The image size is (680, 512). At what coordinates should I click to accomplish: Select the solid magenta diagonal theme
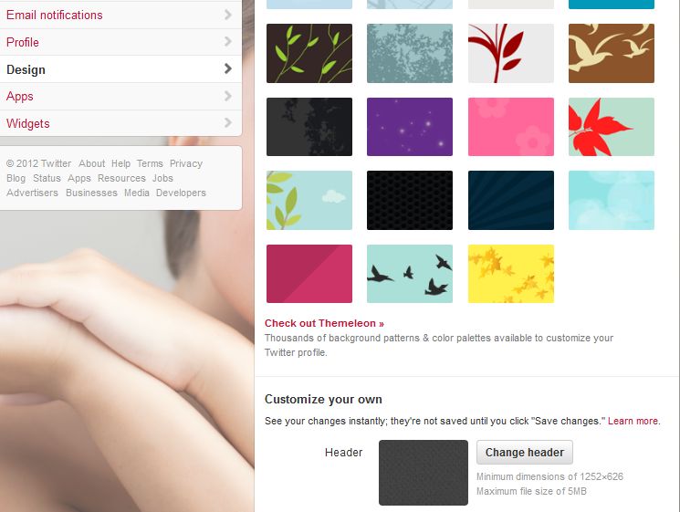(309, 274)
